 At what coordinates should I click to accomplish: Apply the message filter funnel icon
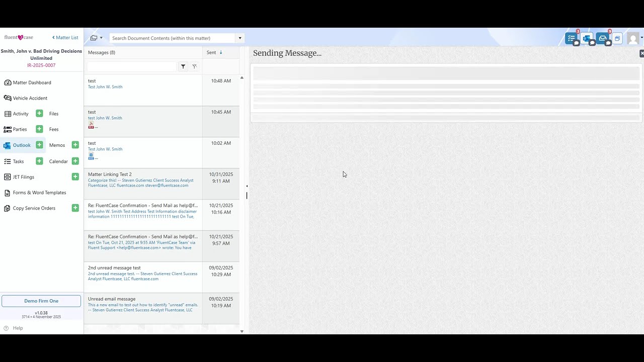coord(183,66)
